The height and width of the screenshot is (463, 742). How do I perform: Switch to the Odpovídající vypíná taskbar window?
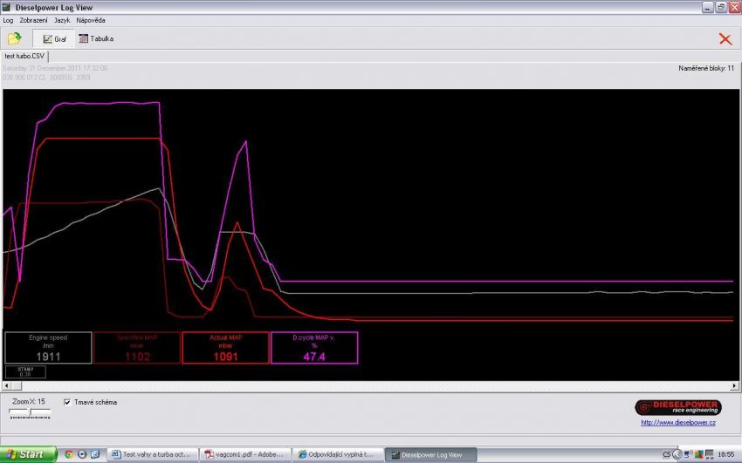pos(338,454)
